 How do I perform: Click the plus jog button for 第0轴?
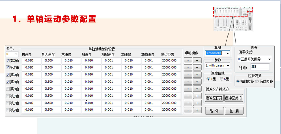pos(197,61)
